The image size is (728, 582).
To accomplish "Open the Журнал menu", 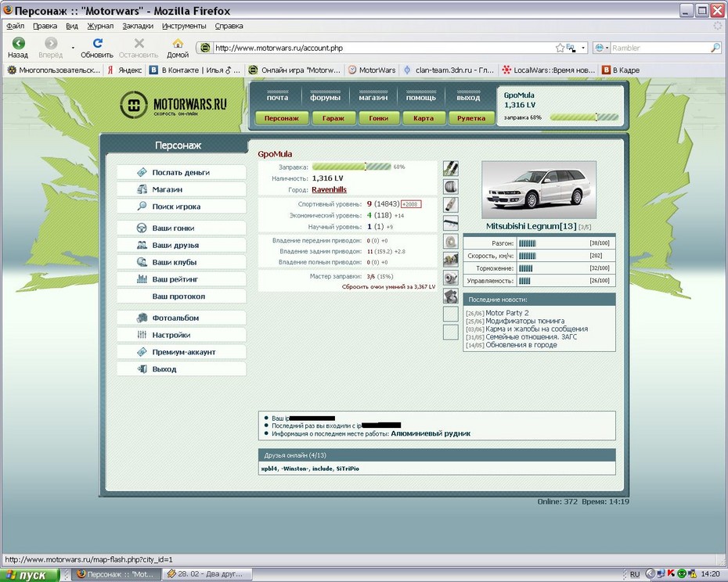I will pos(100,26).
